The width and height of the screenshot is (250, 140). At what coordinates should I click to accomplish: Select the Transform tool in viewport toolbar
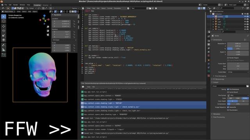pyautogui.click(x=4, y=40)
